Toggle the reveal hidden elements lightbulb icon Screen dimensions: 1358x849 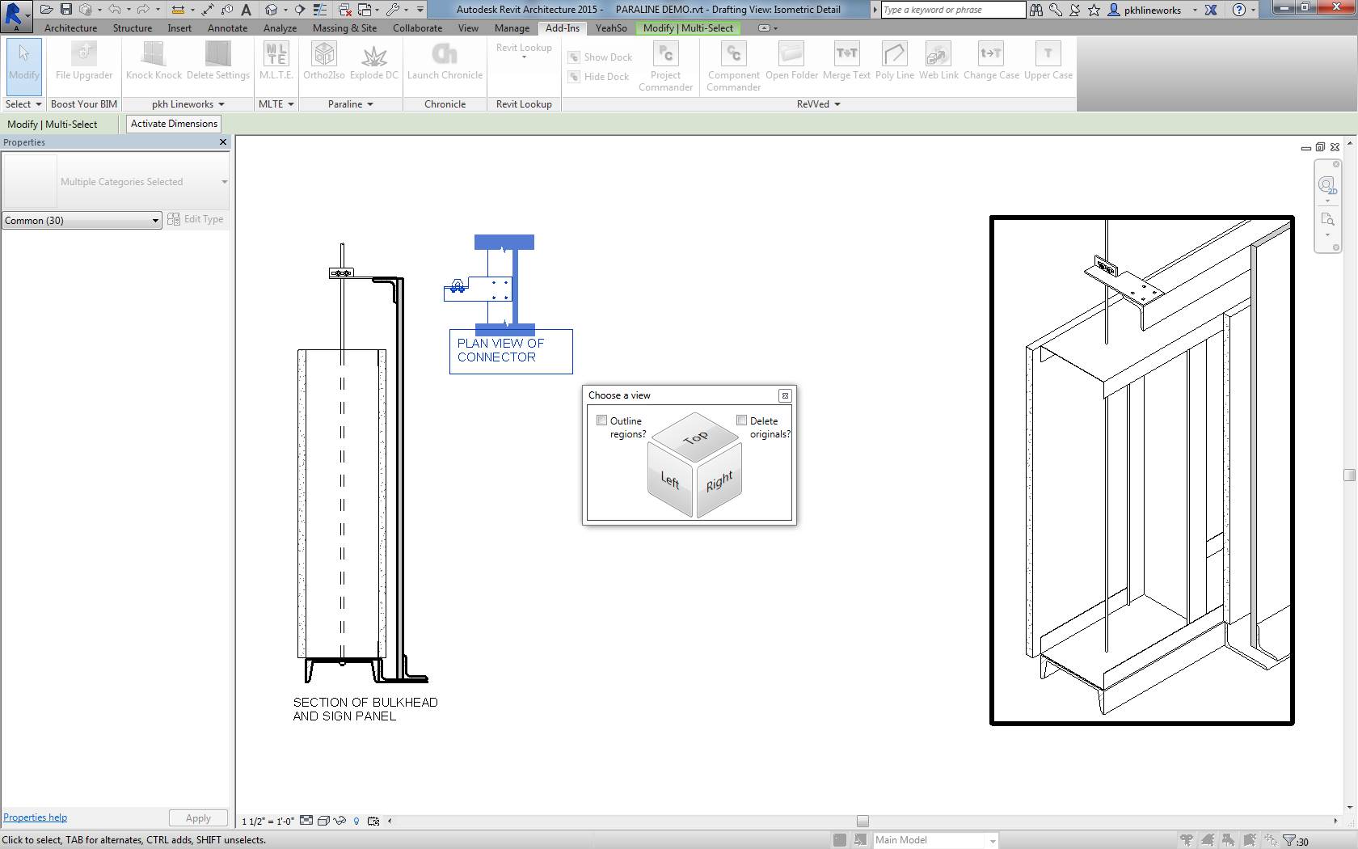click(356, 821)
